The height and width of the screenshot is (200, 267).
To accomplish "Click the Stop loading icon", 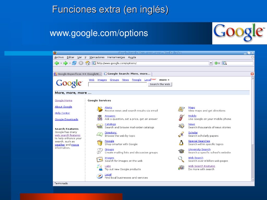I will (81, 63).
